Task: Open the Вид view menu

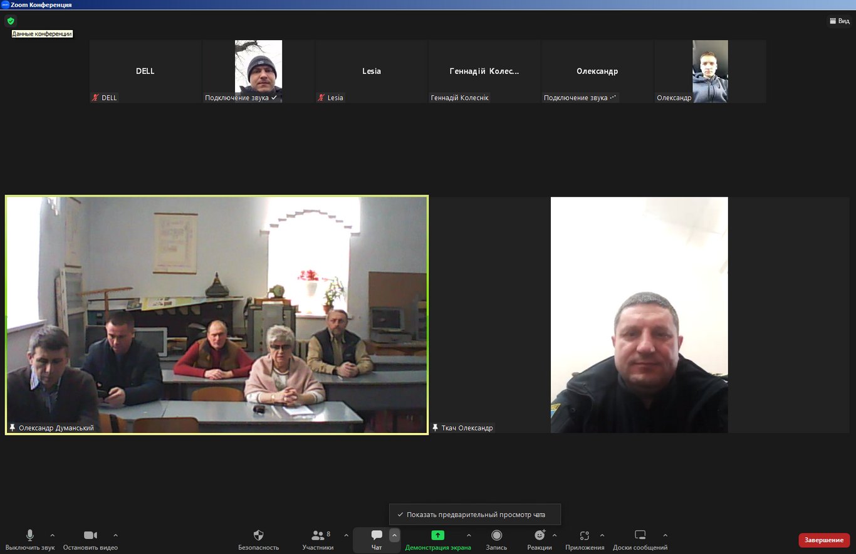Action: click(839, 21)
